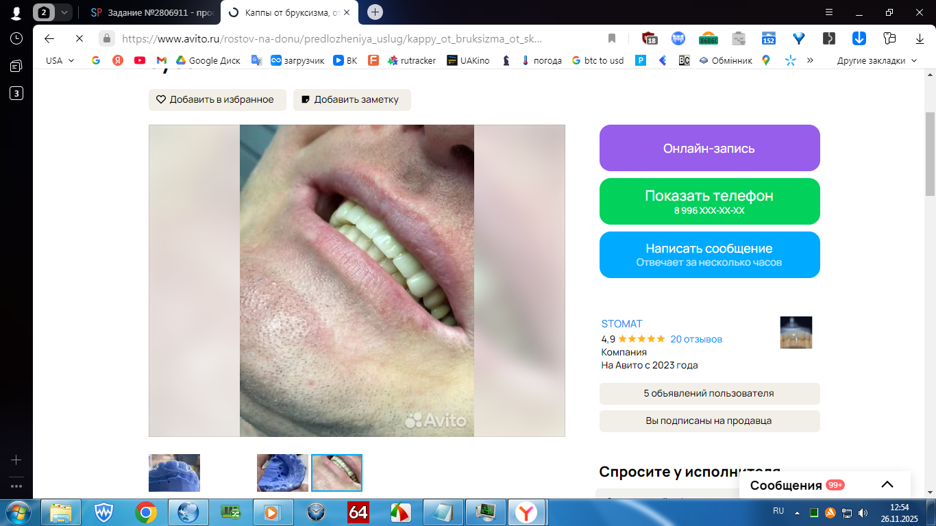The width and height of the screenshot is (936, 526).
Task: Bookmark this page using the flag icon
Action: click(x=612, y=38)
